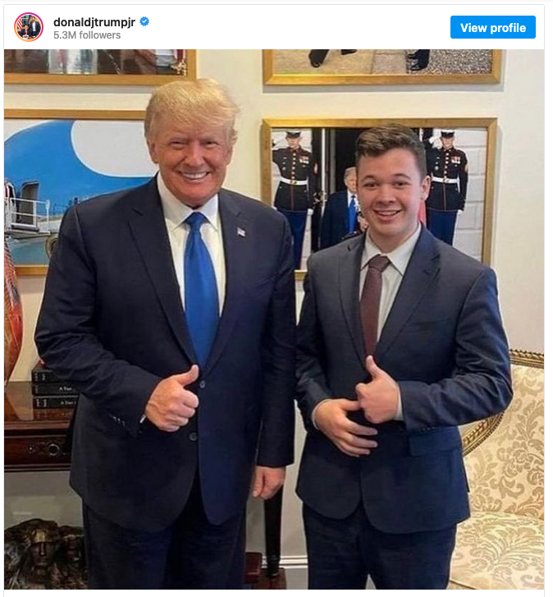Open the embedded post photo

[x=274, y=319]
